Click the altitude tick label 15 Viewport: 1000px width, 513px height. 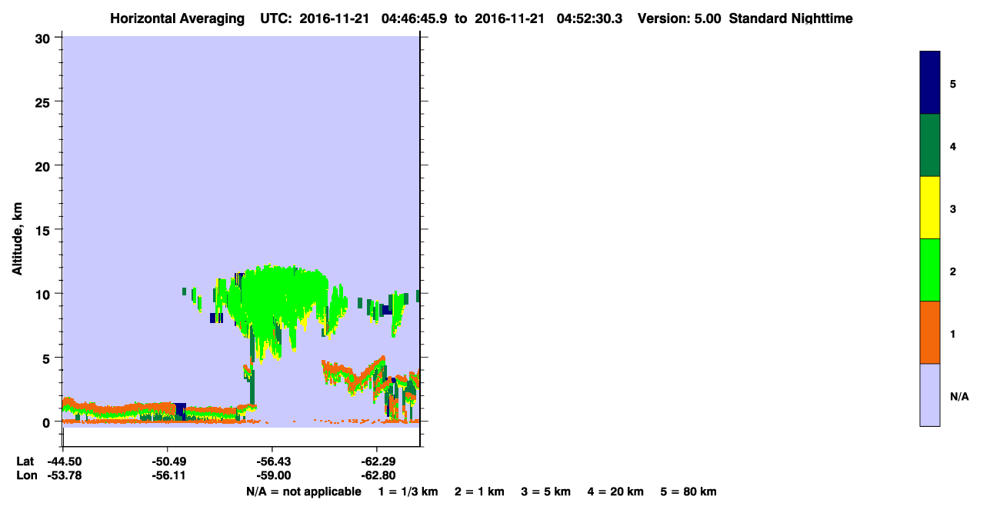pyautogui.click(x=44, y=230)
